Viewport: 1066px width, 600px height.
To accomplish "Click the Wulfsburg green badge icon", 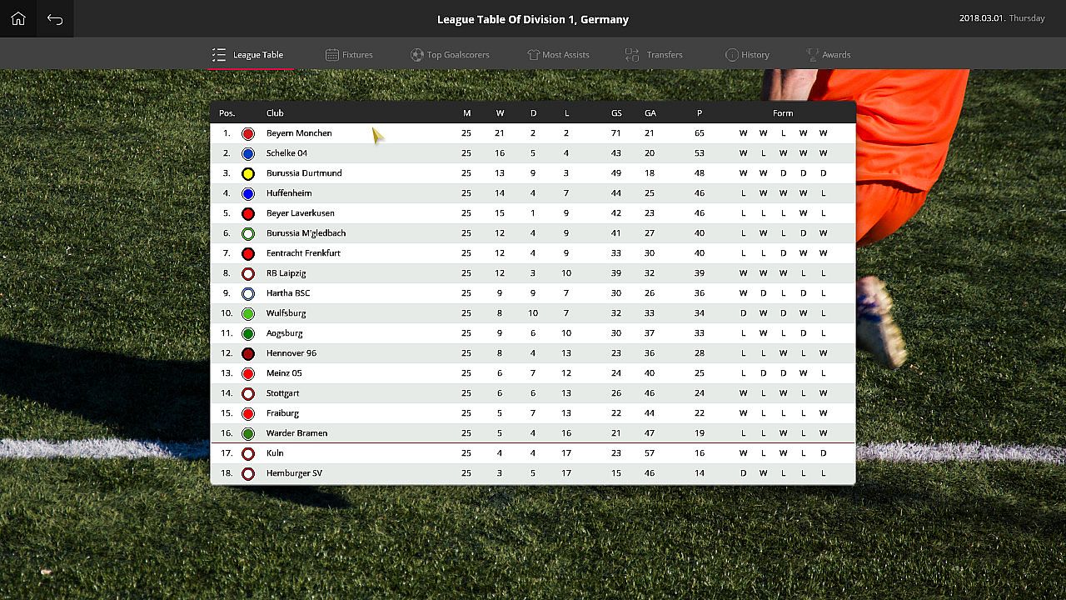I will (247, 313).
